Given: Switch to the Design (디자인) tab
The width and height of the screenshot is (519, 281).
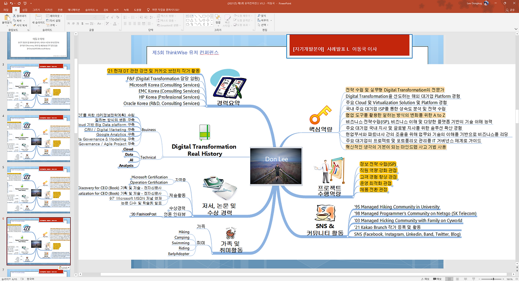Looking at the screenshot, I should (x=49, y=10).
